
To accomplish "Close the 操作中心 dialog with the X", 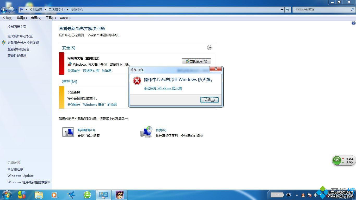I will 216,69.
